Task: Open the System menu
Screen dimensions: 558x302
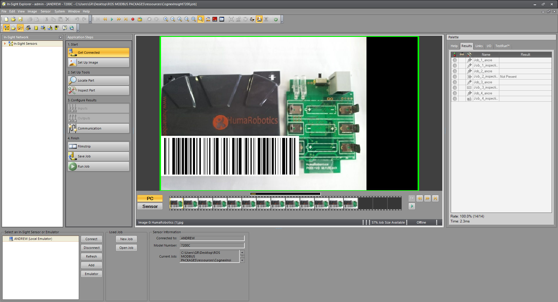Action: [60, 11]
